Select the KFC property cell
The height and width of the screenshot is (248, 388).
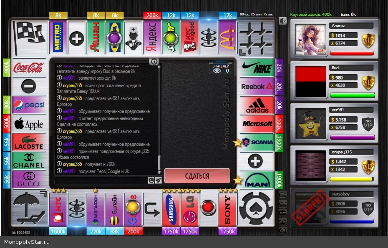pyautogui.click(x=189, y=38)
